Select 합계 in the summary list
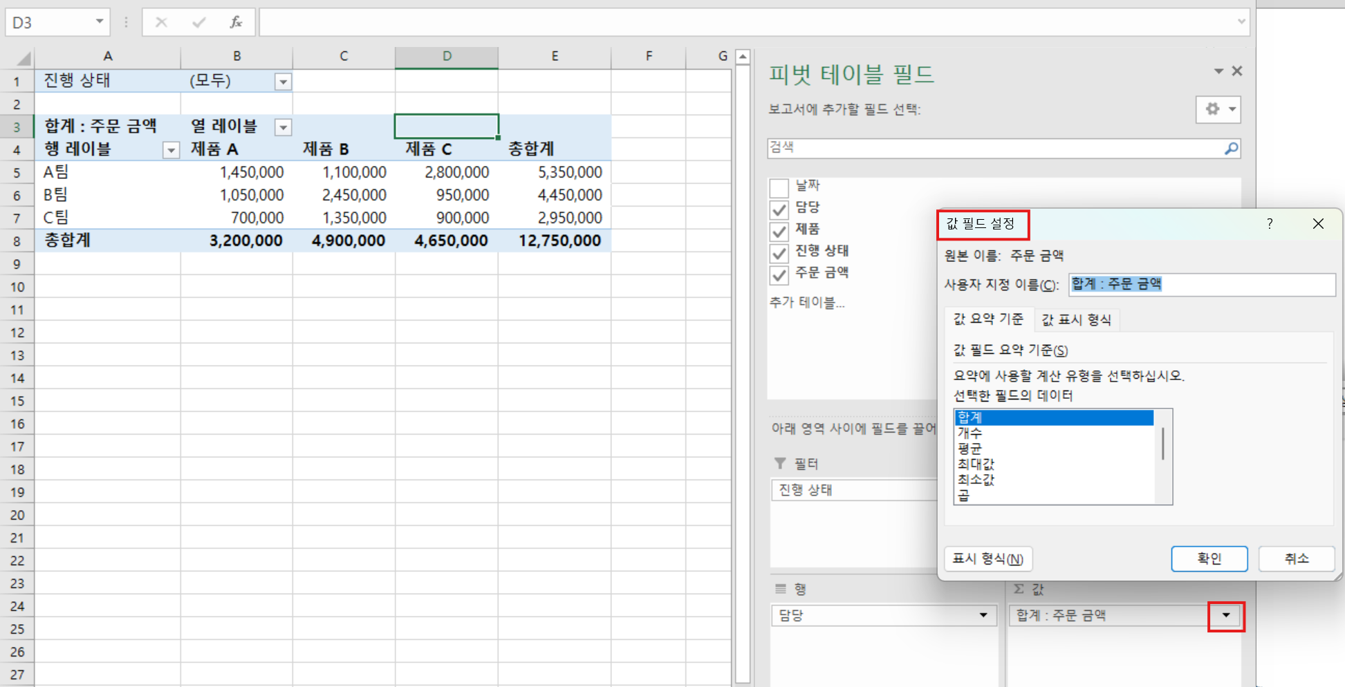1345x687 pixels. click(x=1053, y=417)
